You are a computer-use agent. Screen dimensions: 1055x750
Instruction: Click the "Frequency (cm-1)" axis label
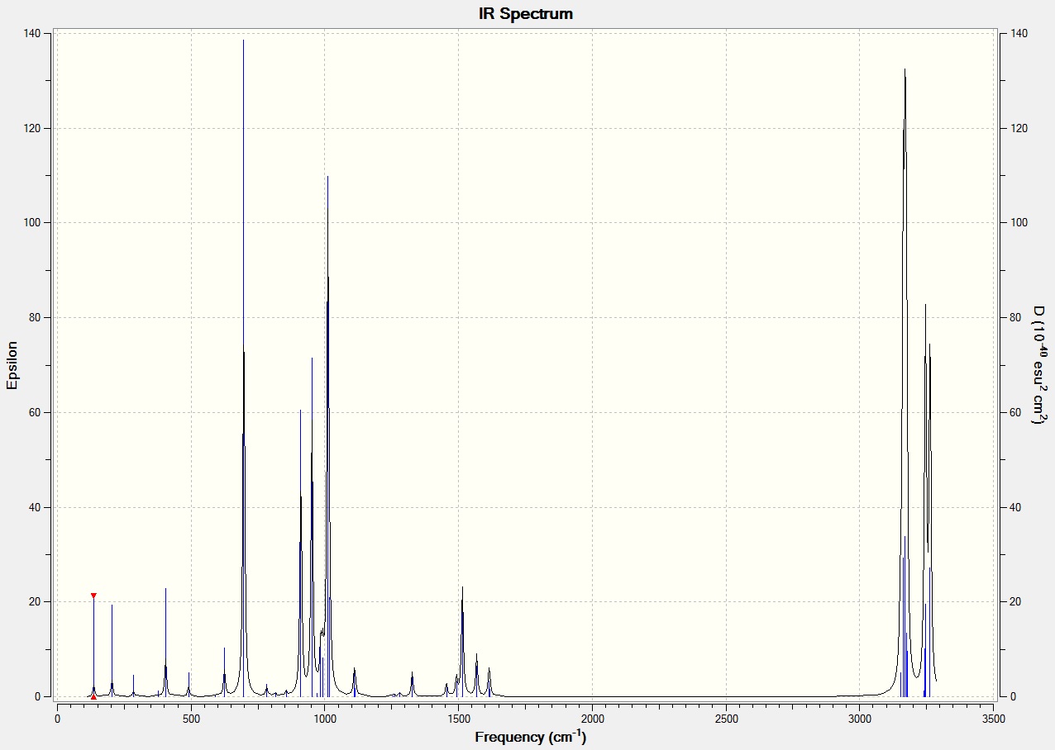pos(530,736)
